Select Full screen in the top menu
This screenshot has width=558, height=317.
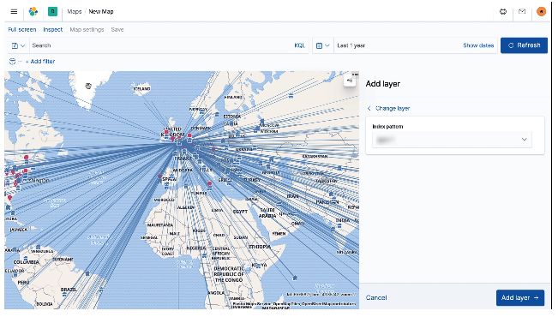22,29
